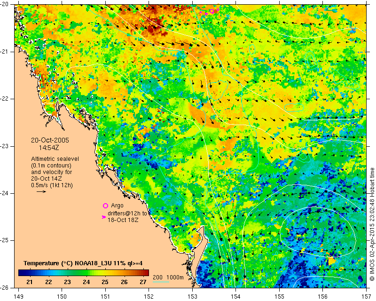Click the '-22' latitude axis label
The image size is (376, 301).
5,99
